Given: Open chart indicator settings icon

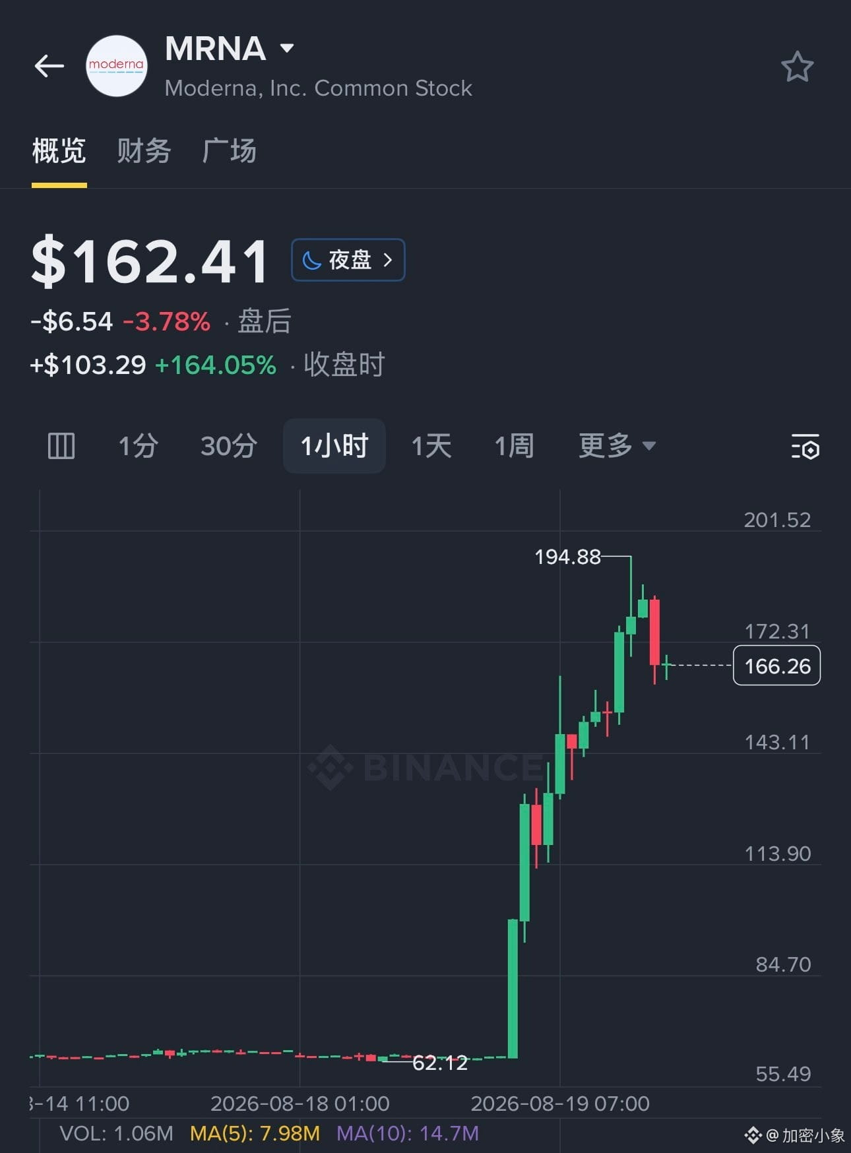Looking at the screenshot, I should tap(805, 447).
